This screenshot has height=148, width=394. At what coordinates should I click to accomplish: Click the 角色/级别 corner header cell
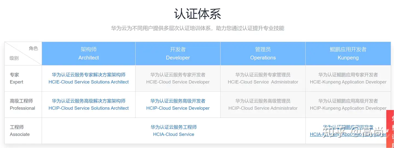click(x=23, y=54)
